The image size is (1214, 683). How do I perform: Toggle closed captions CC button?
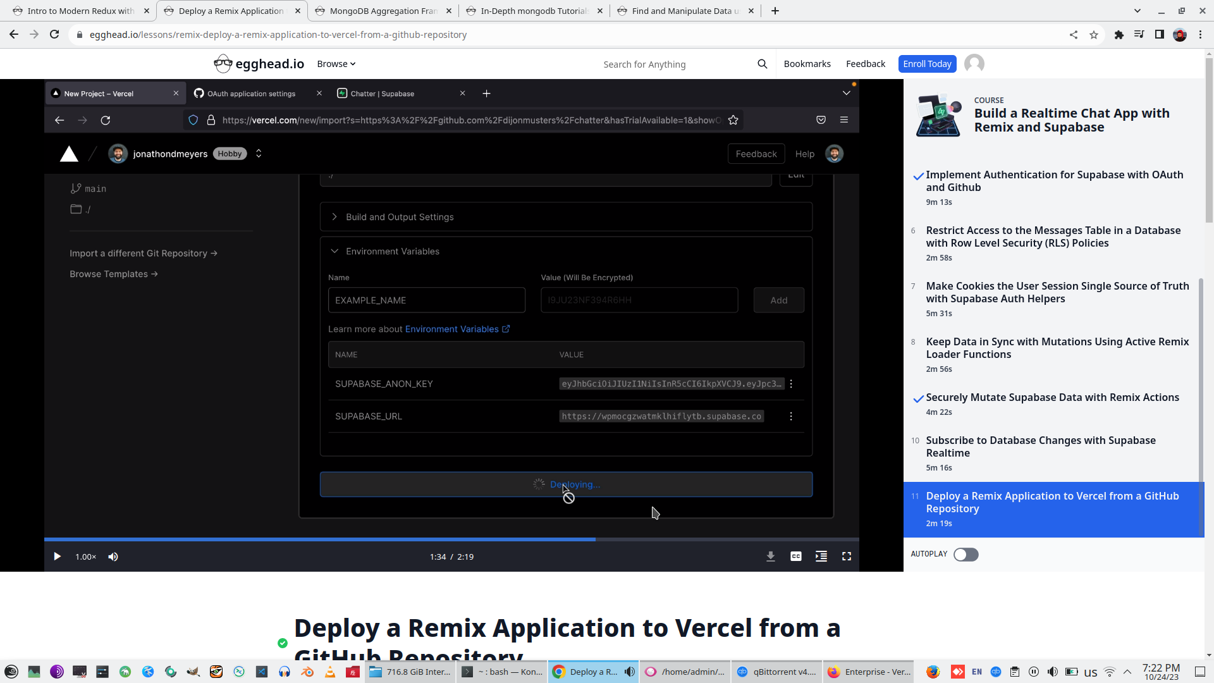click(796, 557)
